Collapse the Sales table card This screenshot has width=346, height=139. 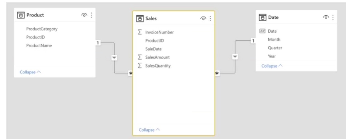click(149, 130)
